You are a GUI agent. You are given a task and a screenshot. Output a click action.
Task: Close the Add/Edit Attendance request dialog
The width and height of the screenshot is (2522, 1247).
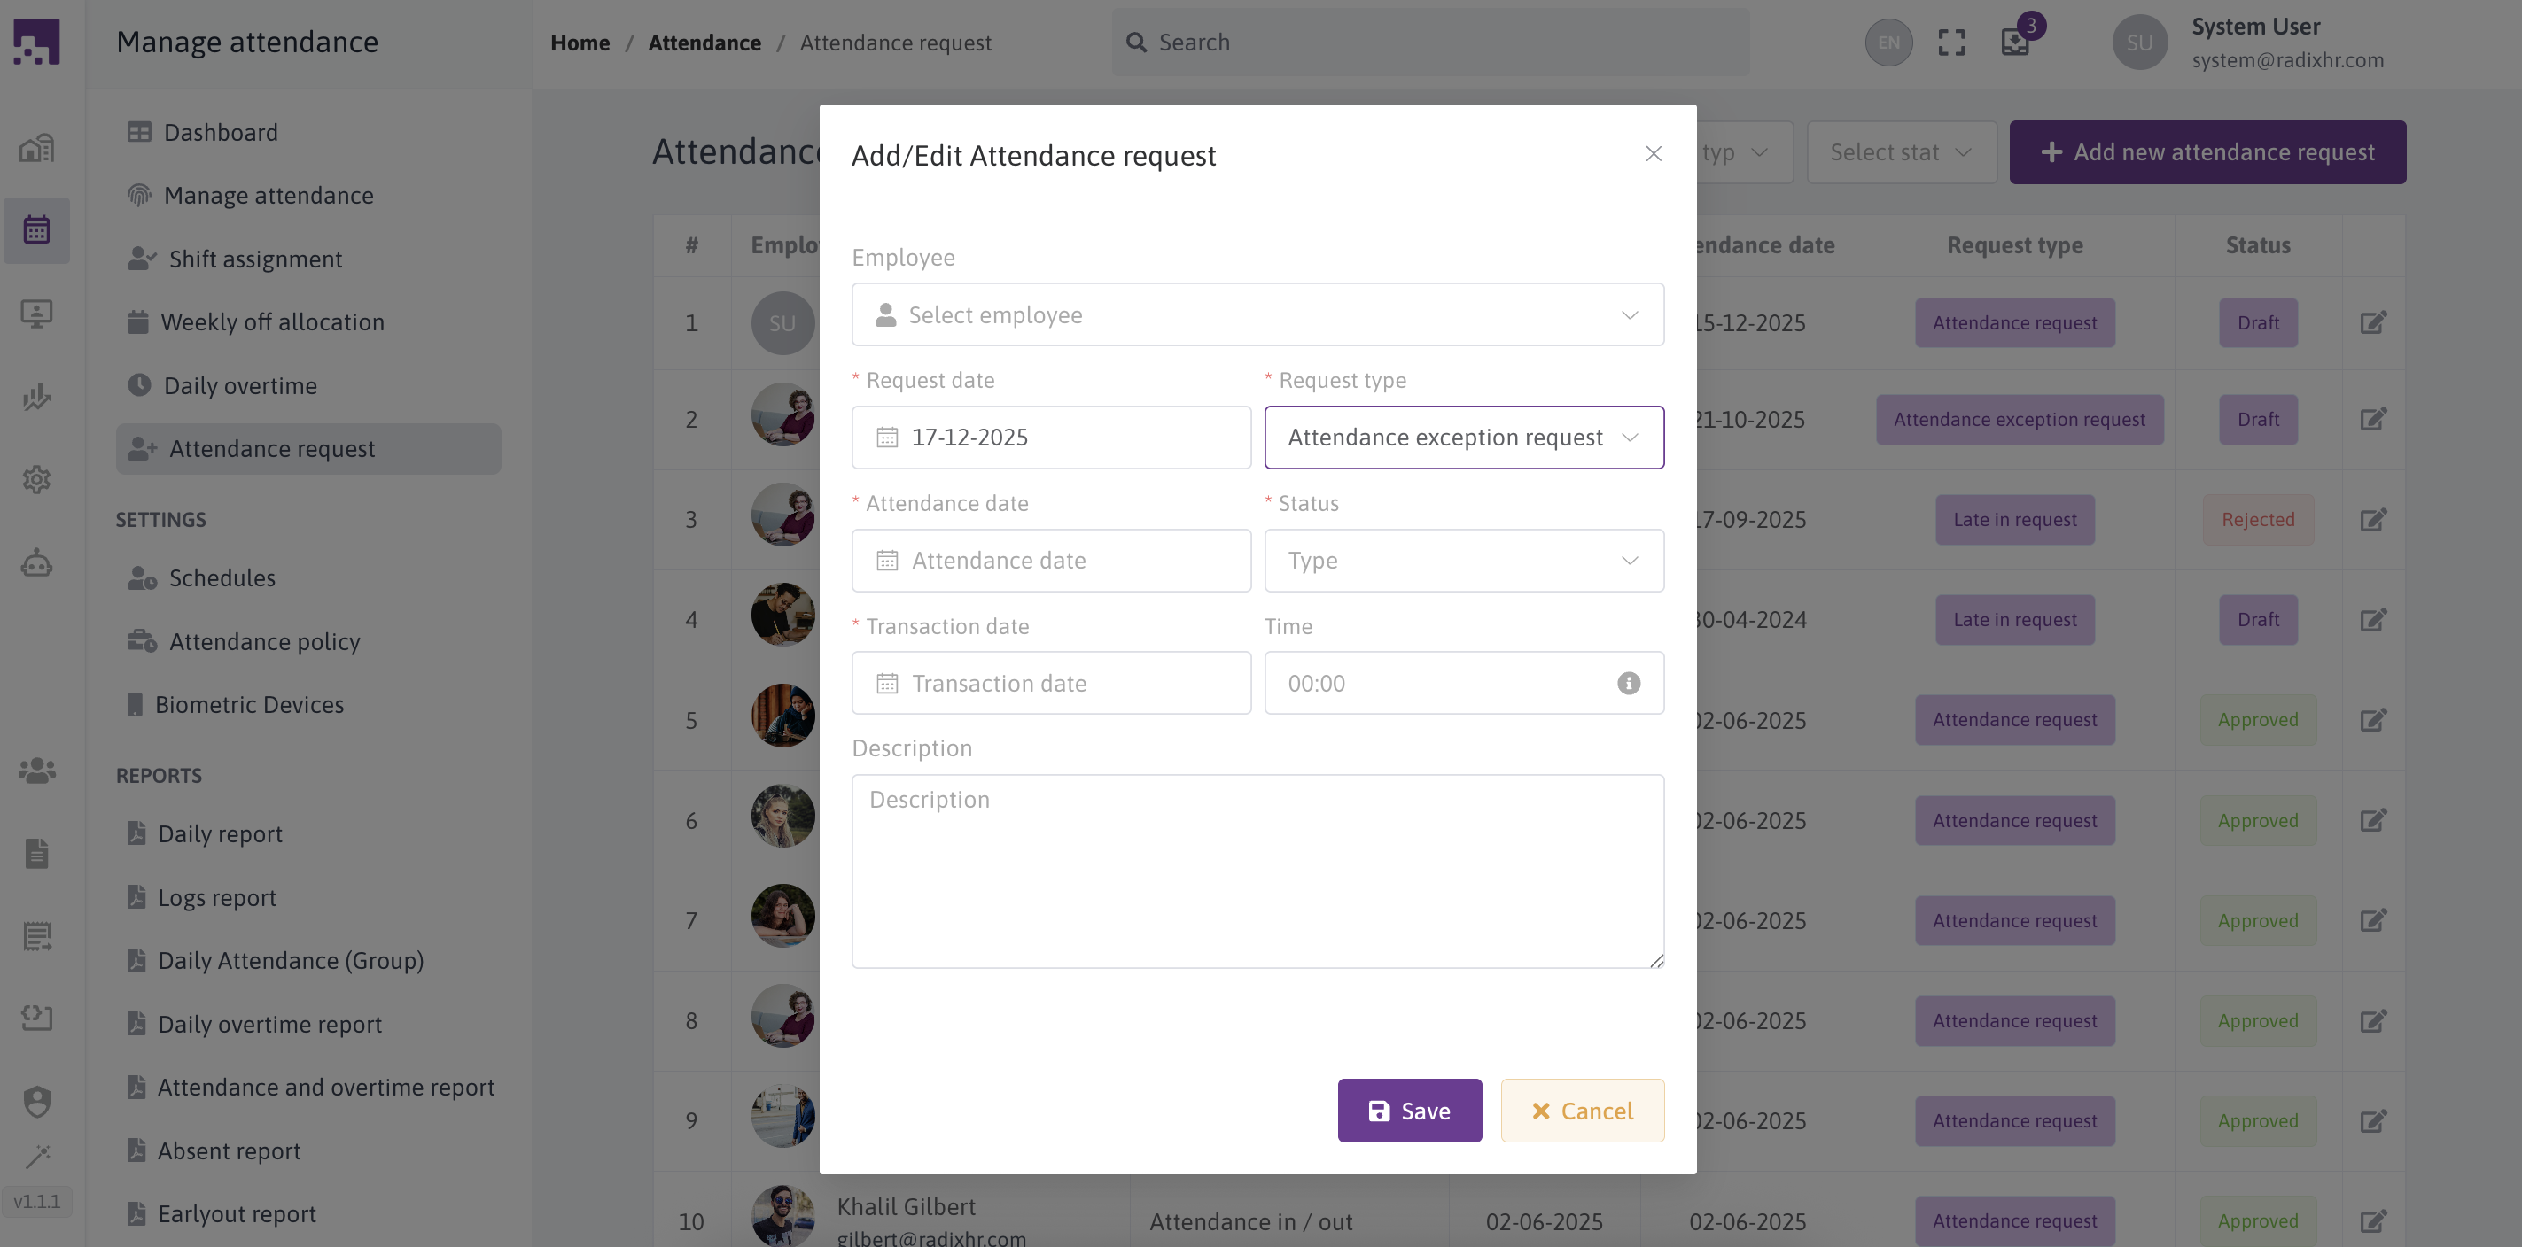pos(1653,154)
